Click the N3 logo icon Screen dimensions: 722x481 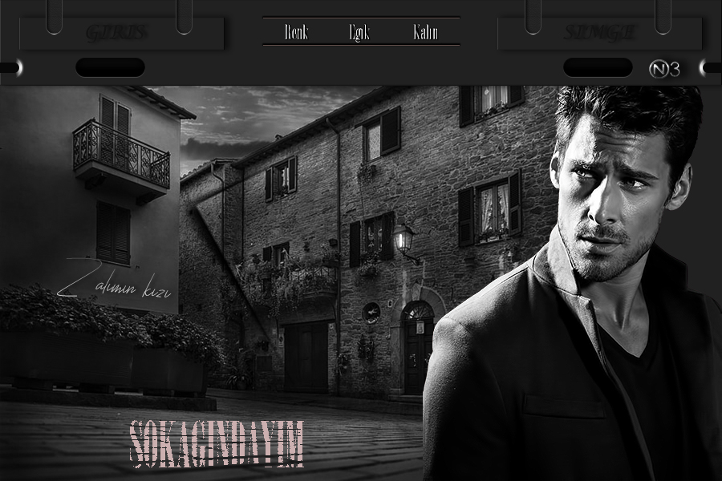(x=664, y=69)
